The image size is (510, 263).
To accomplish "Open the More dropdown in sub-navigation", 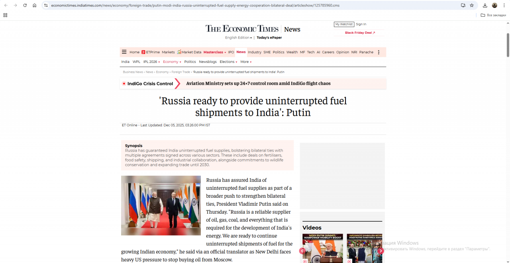I will (246, 62).
